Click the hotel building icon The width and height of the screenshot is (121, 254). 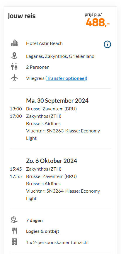[14, 43]
